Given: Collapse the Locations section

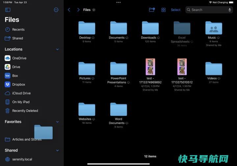Looking at the screenshot, I should (57, 49).
